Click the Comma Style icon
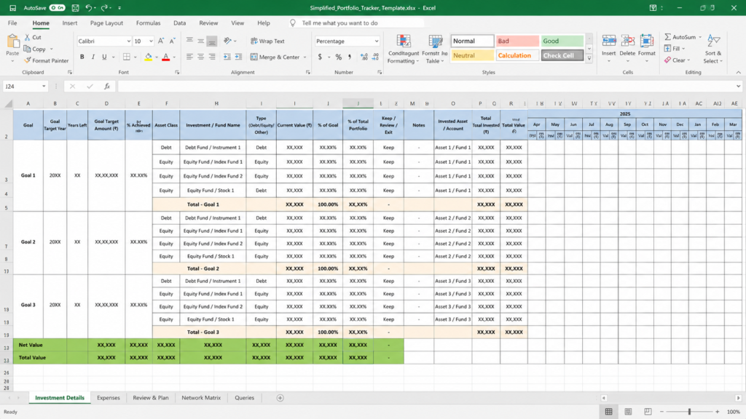746x419 pixels. (350, 57)
